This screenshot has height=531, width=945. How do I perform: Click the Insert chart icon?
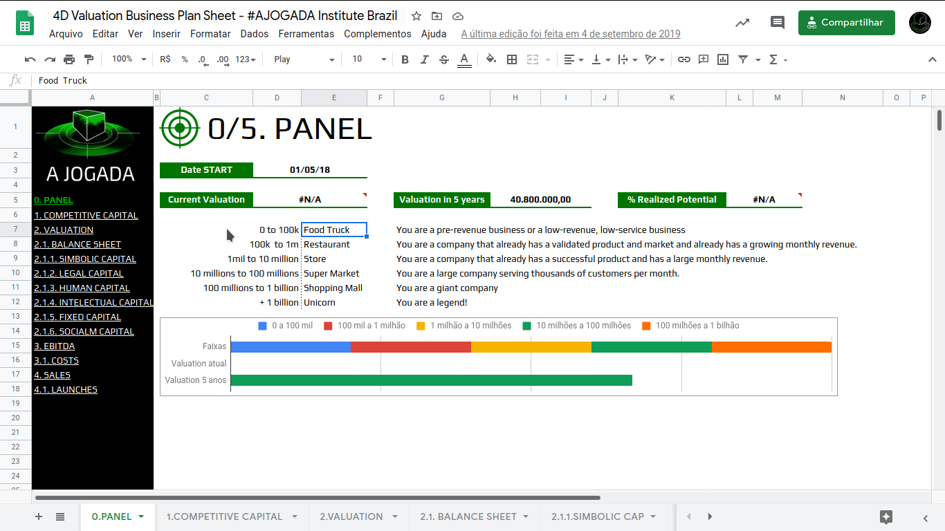(723, 59)
